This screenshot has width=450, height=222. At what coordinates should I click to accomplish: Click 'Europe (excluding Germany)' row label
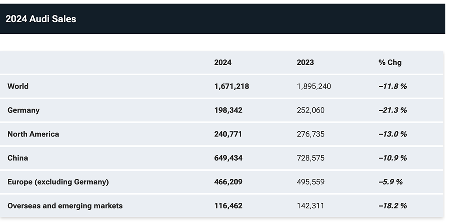click(58, 182)
